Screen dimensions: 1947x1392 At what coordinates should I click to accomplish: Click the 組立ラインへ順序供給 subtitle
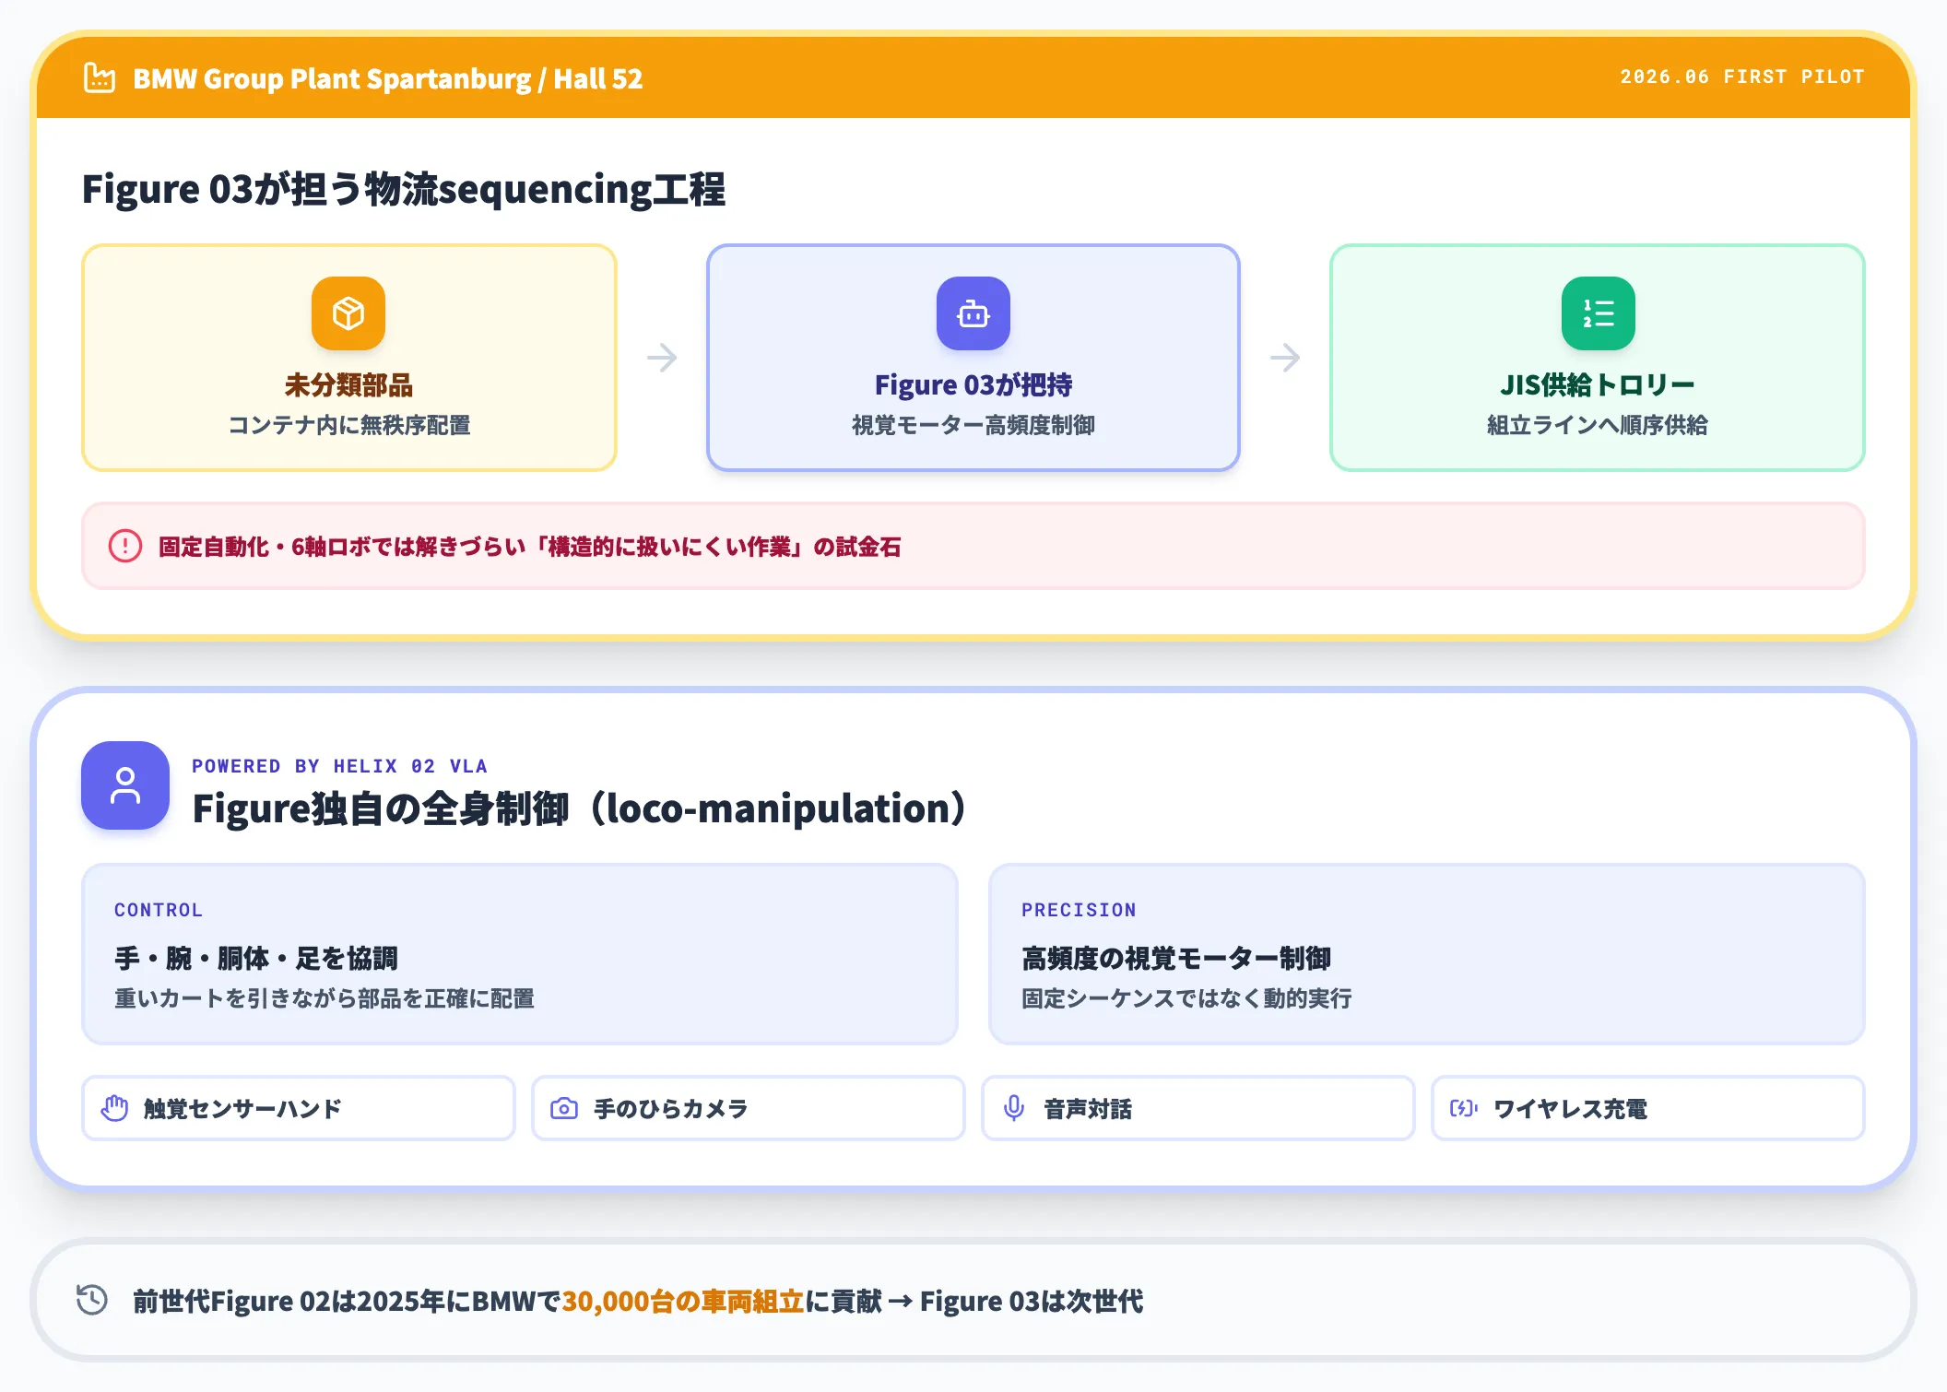tap(1598, 425)
